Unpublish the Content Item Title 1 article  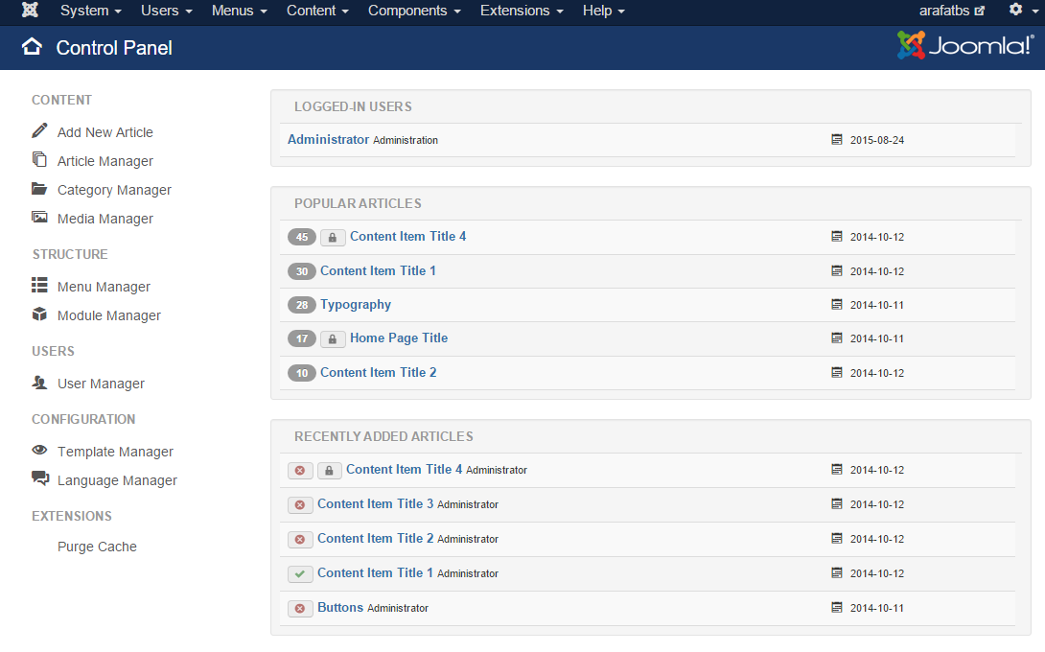tap(300, 573)
